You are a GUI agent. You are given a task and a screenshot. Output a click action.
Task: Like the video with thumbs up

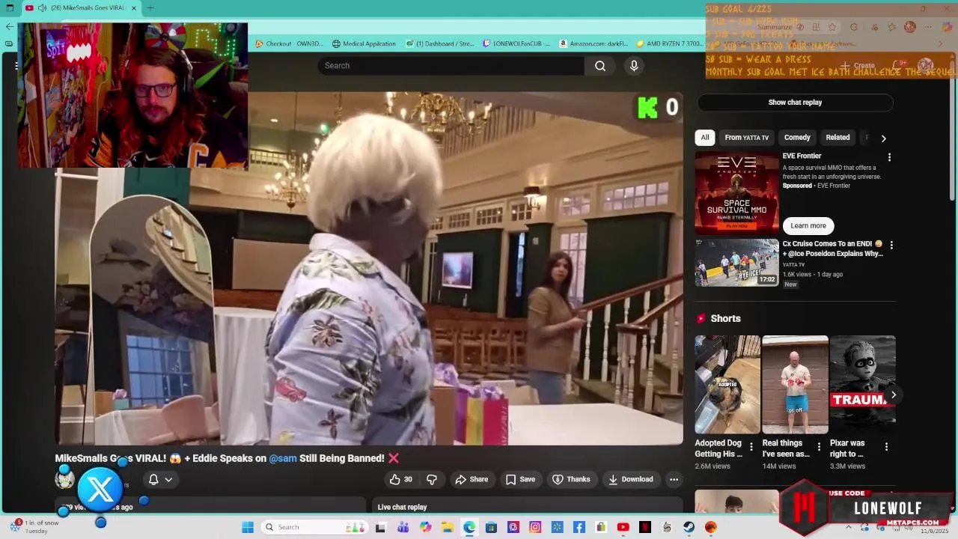click(401, 479)
